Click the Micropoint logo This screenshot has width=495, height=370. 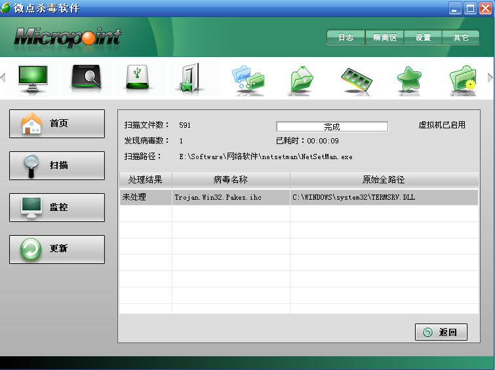[68, 37]
